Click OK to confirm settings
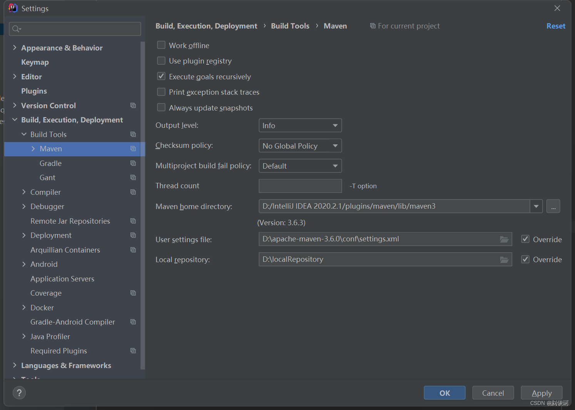 coord(445,393)
